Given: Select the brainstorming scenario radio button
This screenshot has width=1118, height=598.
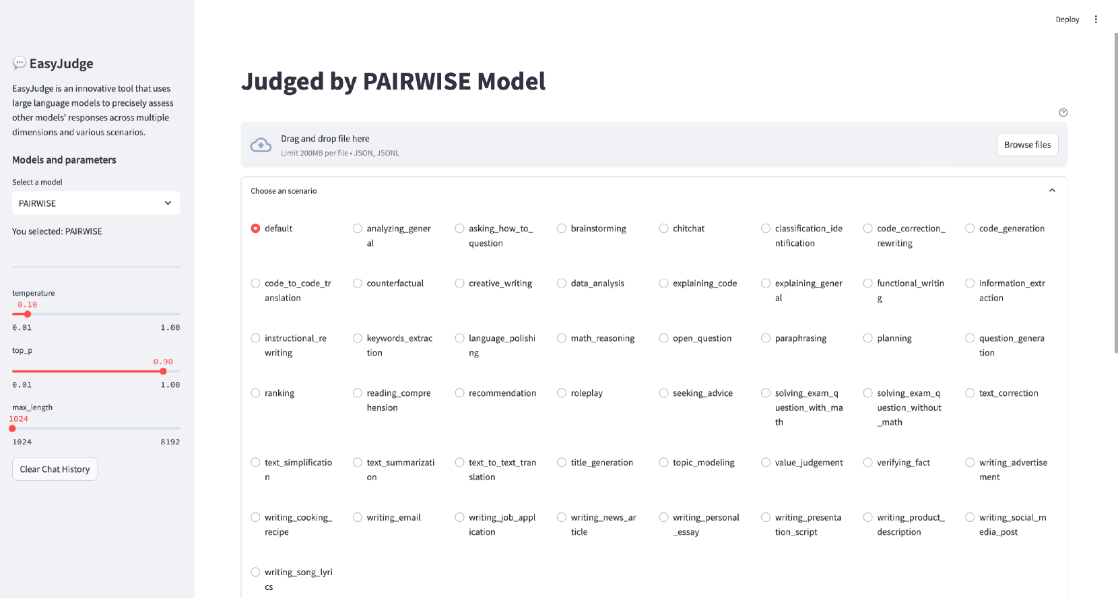Looking at the screenshot, I should (562, 228).
